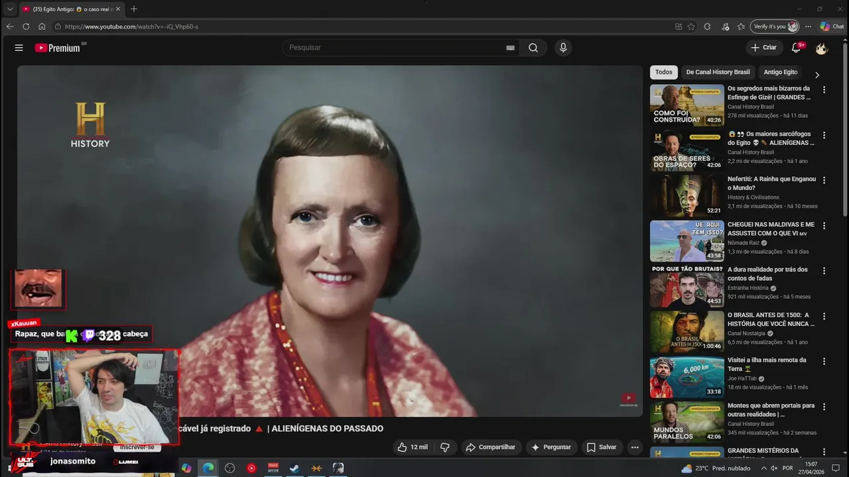Open the media control music icon
The height and width of the screenshot is (477, 849).
[725, 26]
